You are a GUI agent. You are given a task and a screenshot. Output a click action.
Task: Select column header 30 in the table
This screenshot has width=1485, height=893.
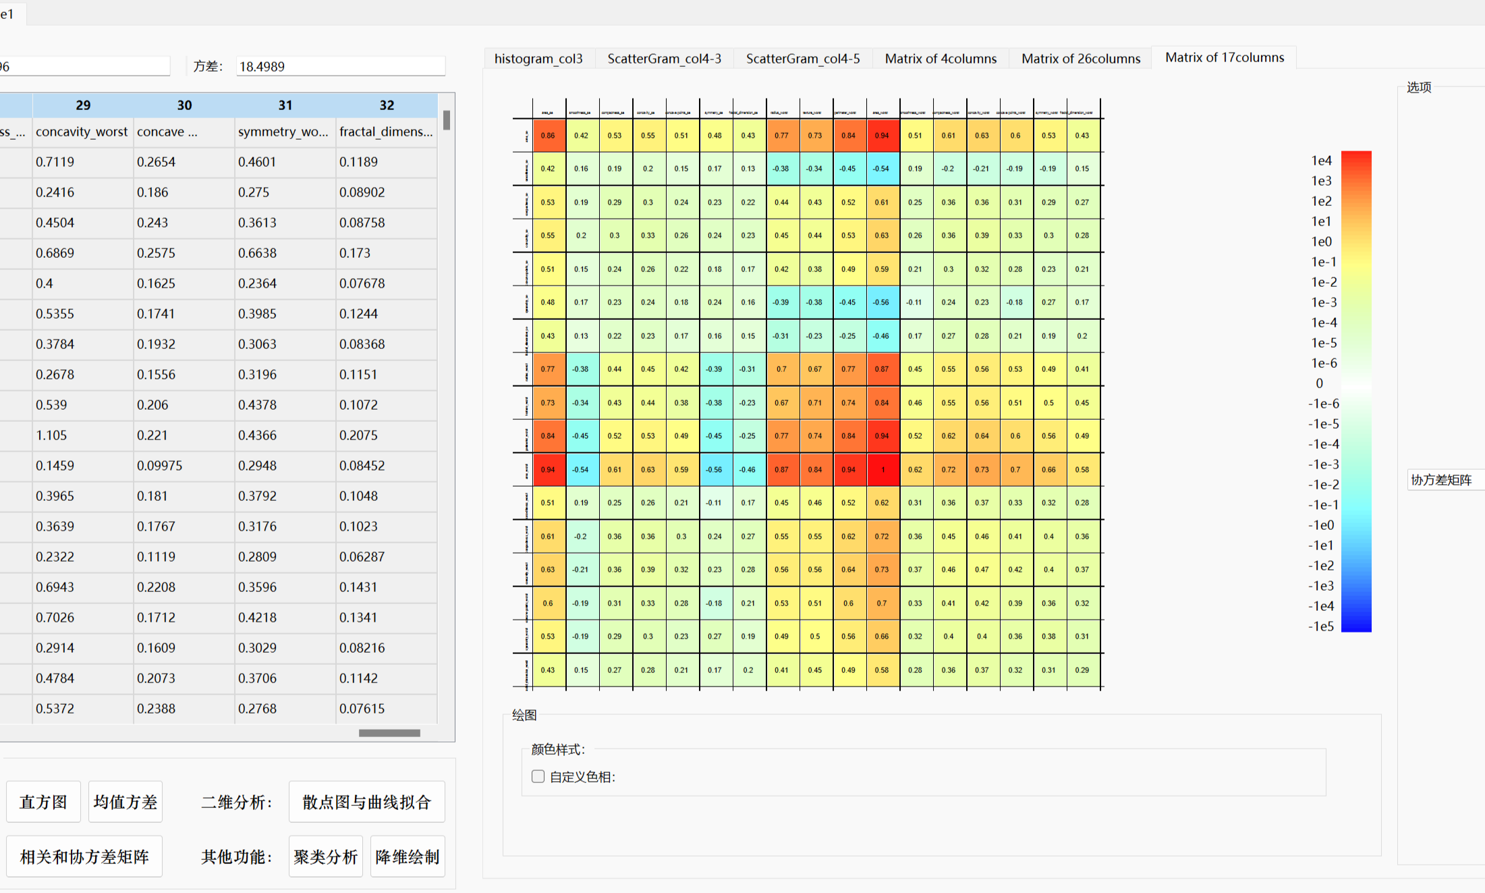click(x=184, y=105)
